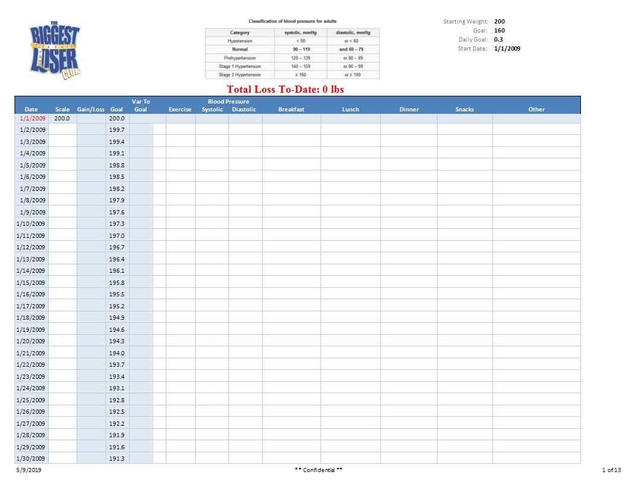Viewport: 637px width, 492px height.
Task: Click the empty Scale cell for 1/2/2009
Action: pyautogui.click(x=63, y=129)
